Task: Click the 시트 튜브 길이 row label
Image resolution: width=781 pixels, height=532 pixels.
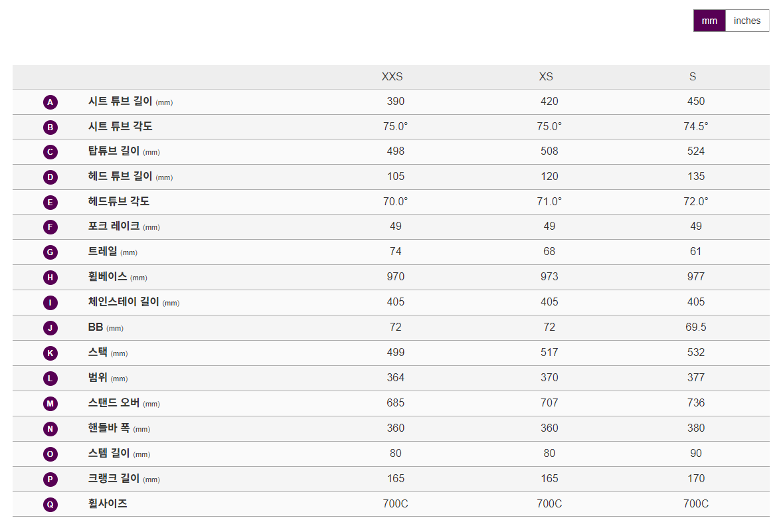Action: [120, 101]
